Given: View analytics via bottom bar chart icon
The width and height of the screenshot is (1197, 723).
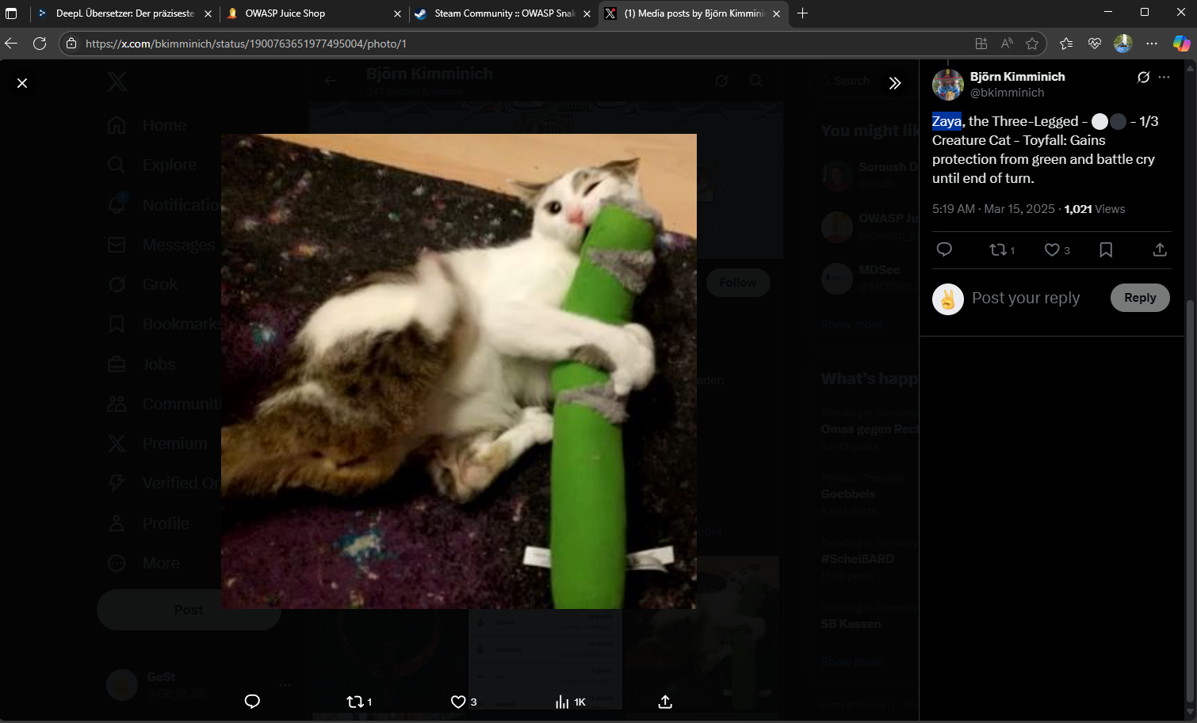Looking at the screenshot, I should pos(562,702).
